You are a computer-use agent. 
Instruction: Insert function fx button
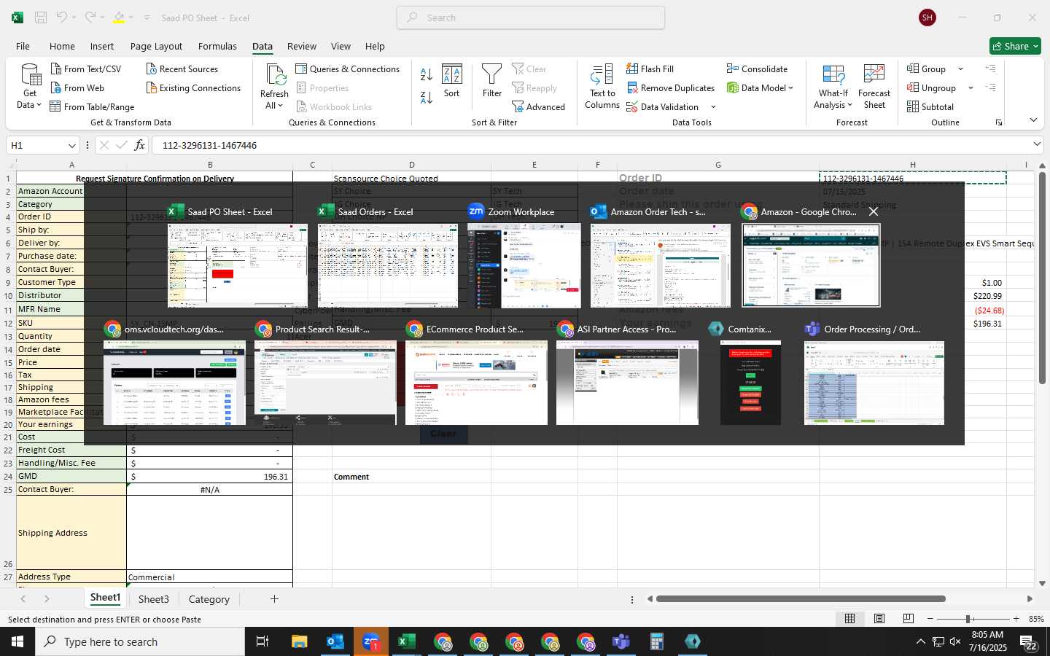pos(139,145)
